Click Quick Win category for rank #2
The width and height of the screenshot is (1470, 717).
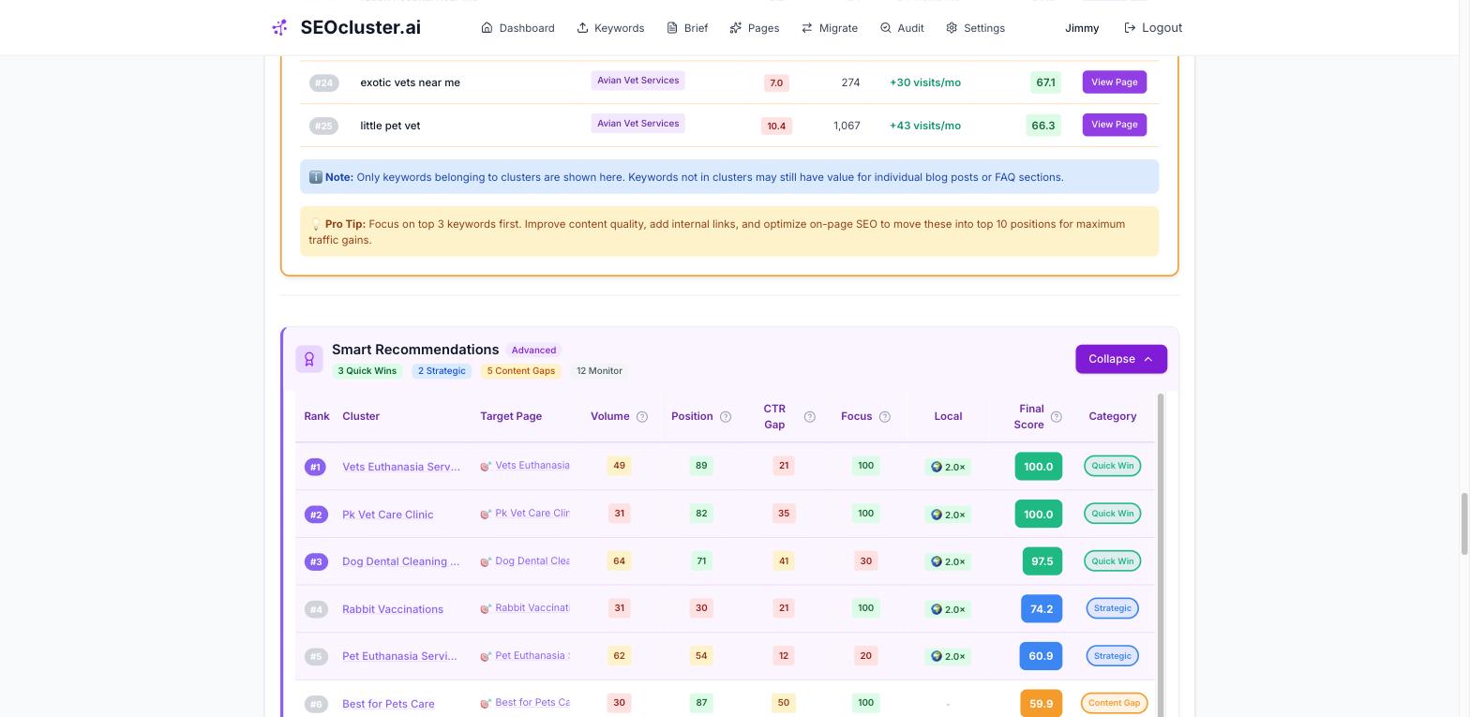click(1113, 514)
